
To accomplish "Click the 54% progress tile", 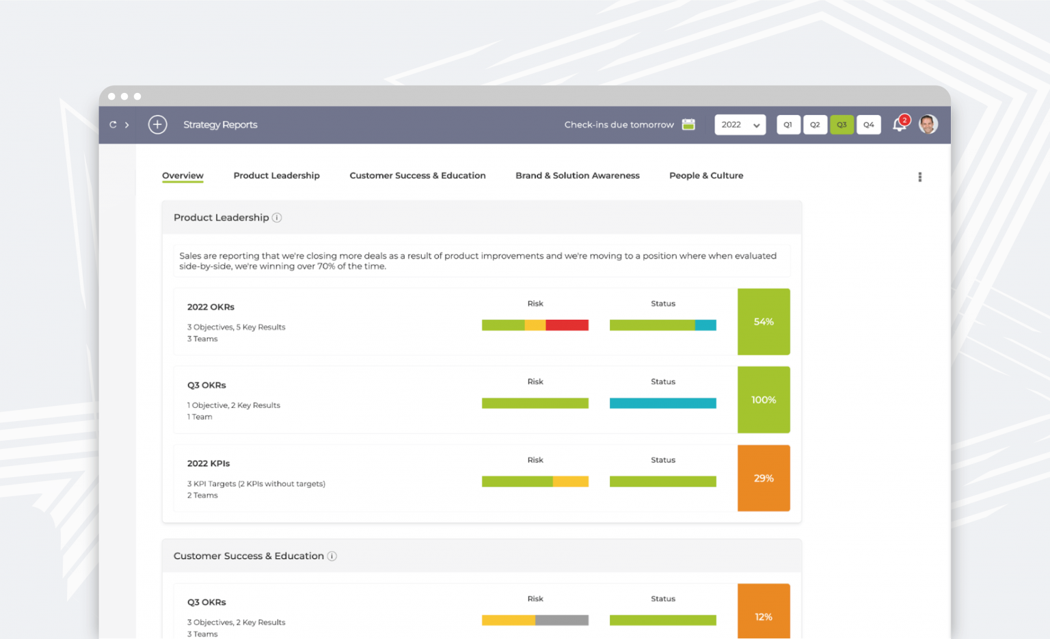I will tap(764, 322).
